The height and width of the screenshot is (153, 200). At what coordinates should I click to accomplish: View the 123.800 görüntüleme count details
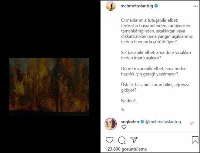click(x=126, y=149)
